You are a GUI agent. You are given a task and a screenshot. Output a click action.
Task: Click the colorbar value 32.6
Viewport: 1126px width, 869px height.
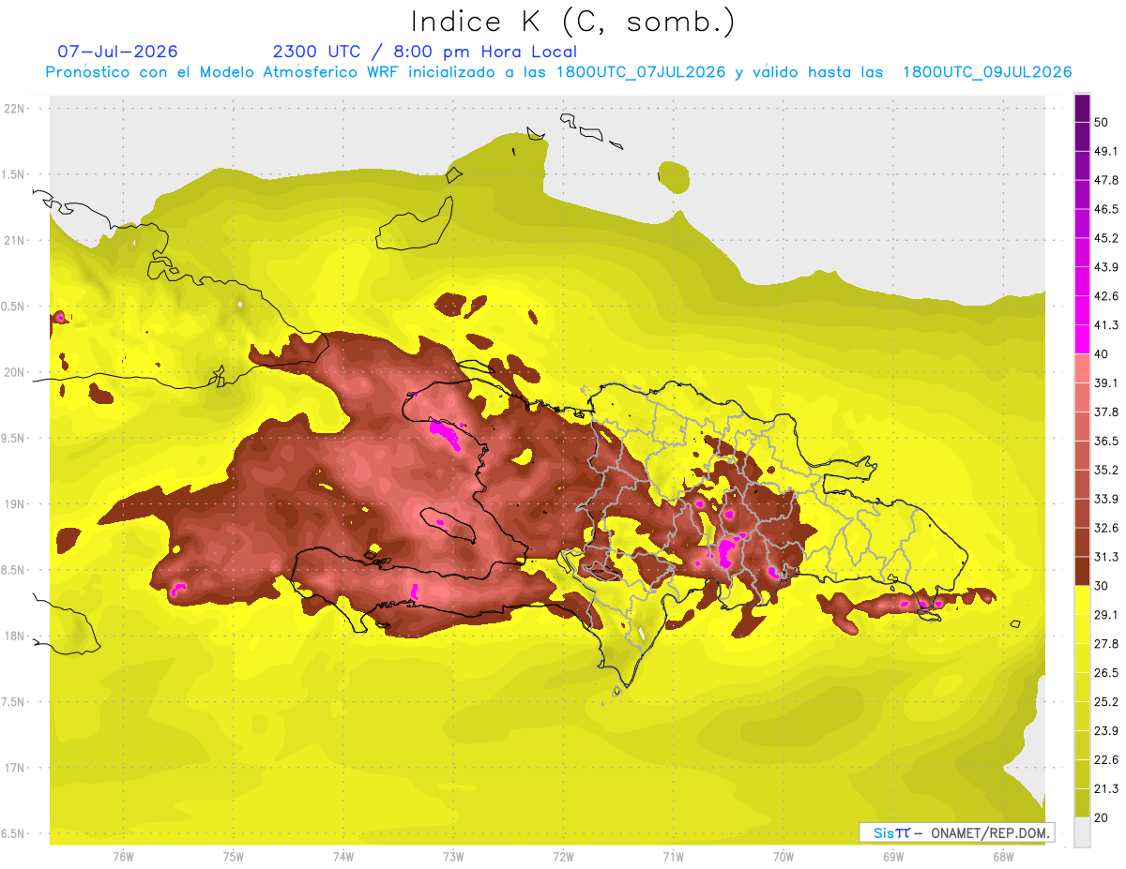point(1105,528)
